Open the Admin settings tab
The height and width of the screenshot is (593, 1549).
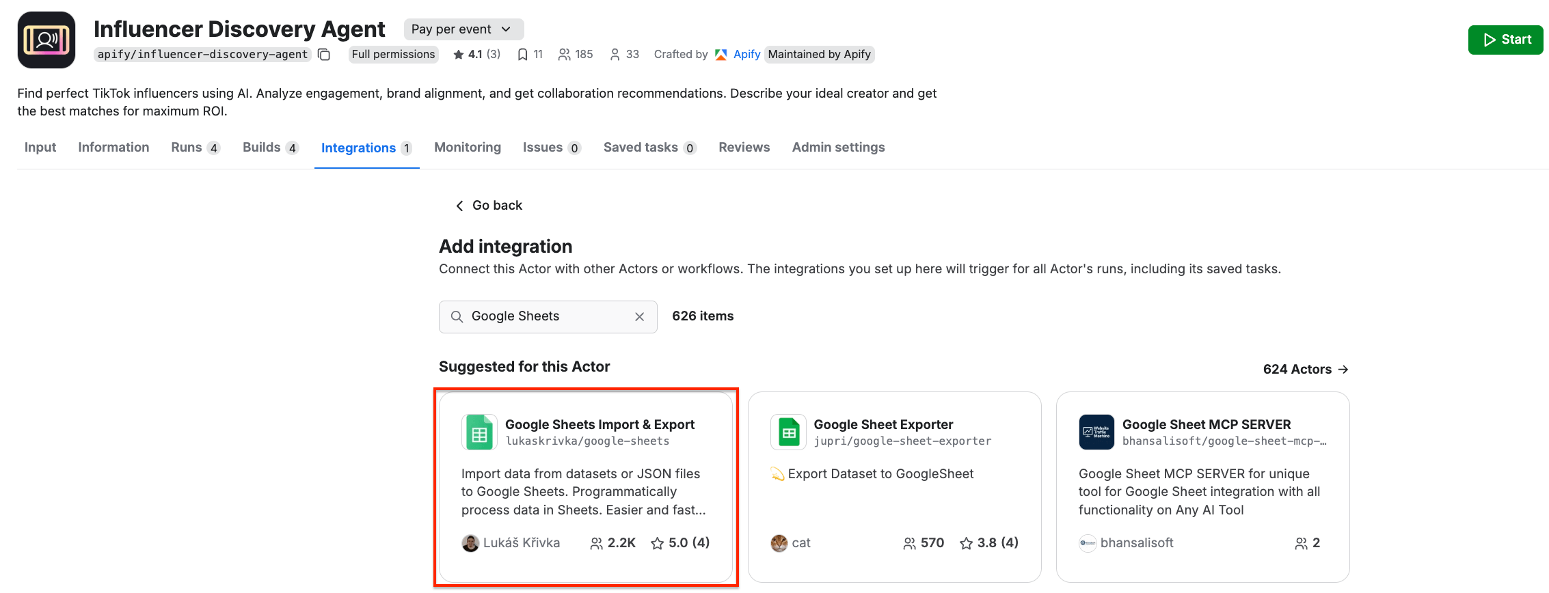click(838, 148)
